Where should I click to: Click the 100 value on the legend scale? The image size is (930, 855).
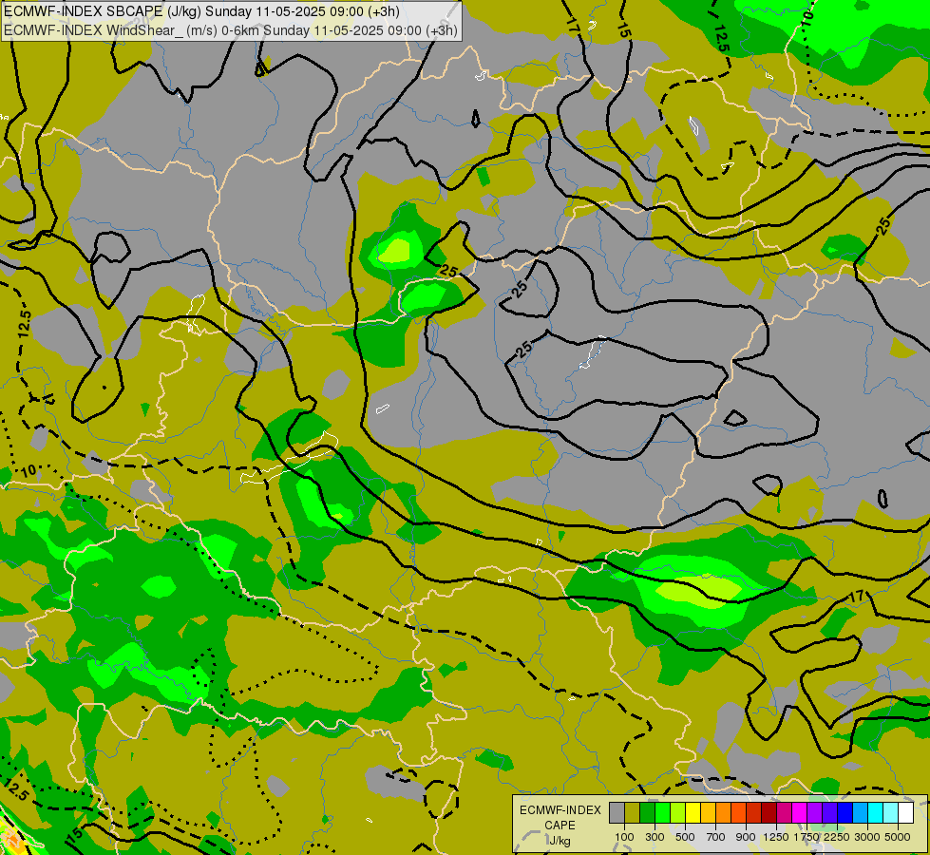624,837
